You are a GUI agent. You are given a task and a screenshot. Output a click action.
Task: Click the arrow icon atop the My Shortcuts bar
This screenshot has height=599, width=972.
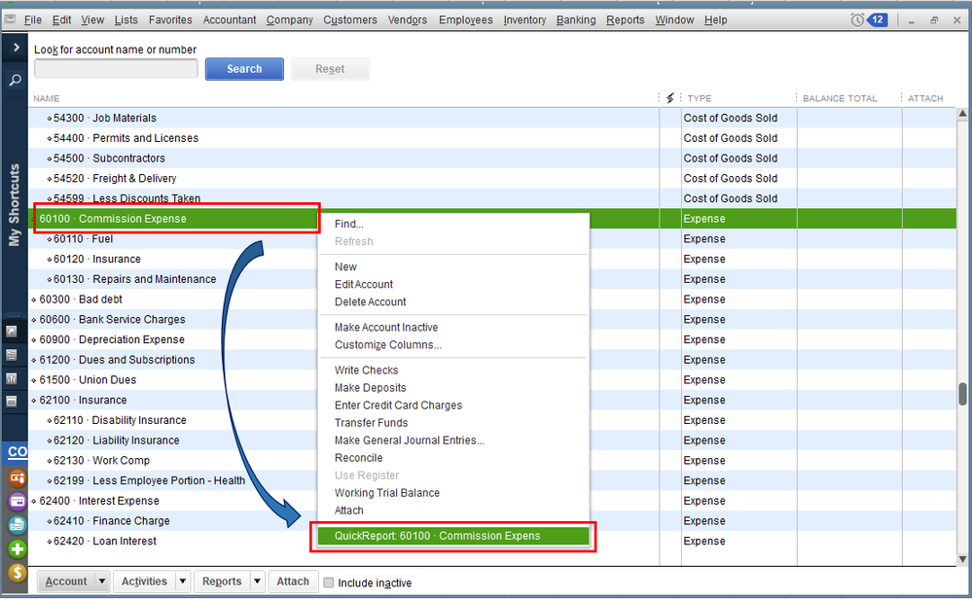click(15, 46)
